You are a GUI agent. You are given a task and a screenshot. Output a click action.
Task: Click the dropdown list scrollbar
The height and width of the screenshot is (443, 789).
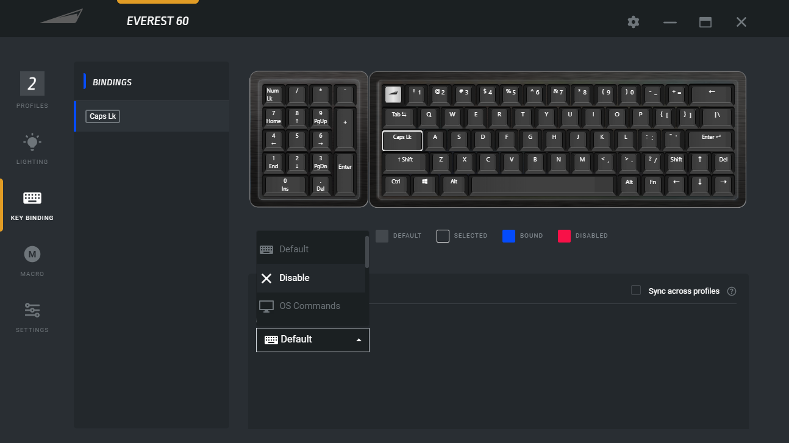367,252
